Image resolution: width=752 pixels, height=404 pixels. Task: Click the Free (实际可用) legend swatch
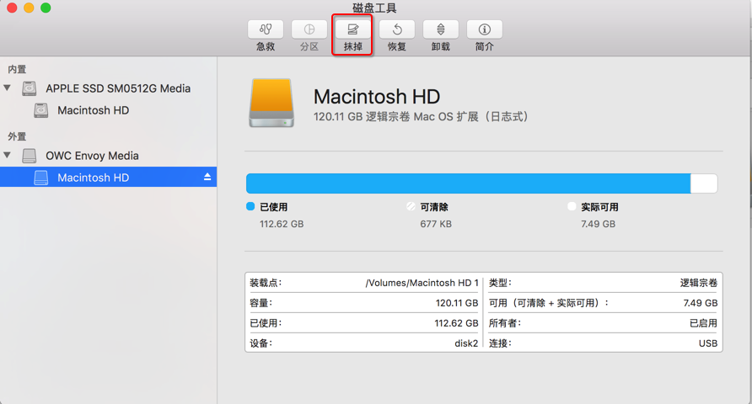click(572, 206)
